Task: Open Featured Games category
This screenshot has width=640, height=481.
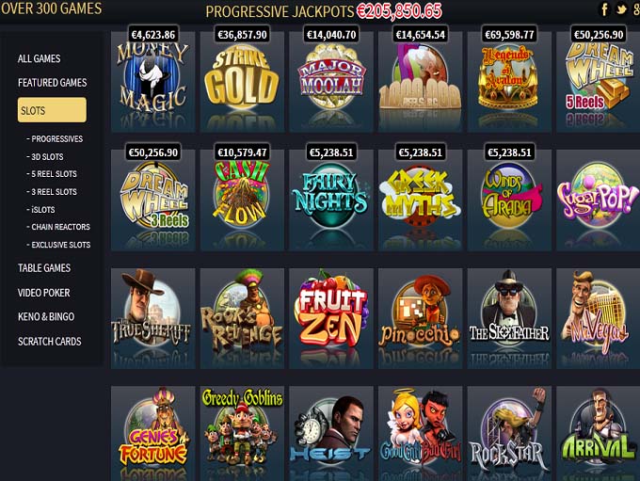Action: [x=53, y=83]
